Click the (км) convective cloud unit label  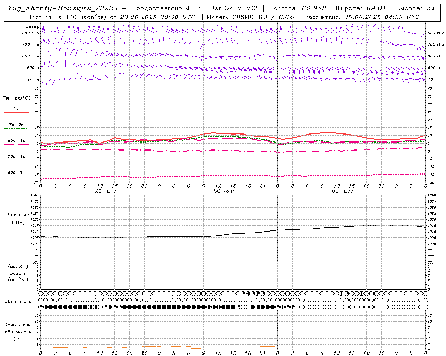click(18, 339)
